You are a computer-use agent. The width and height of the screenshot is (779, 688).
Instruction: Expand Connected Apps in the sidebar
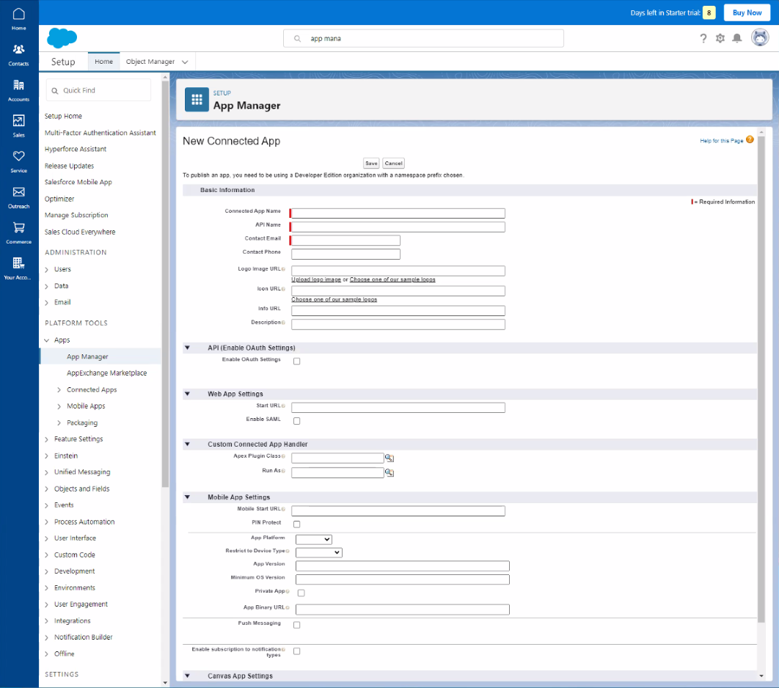click(x=59, y=390)
